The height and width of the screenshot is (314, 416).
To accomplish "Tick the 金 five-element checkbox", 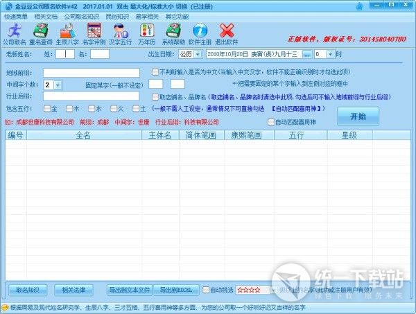I will click(47, 109).
